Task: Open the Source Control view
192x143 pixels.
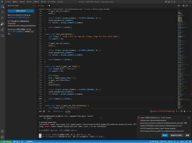Action: coord(2,18)
